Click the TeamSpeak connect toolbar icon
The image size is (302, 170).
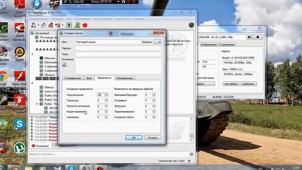[x=34, y=25]
